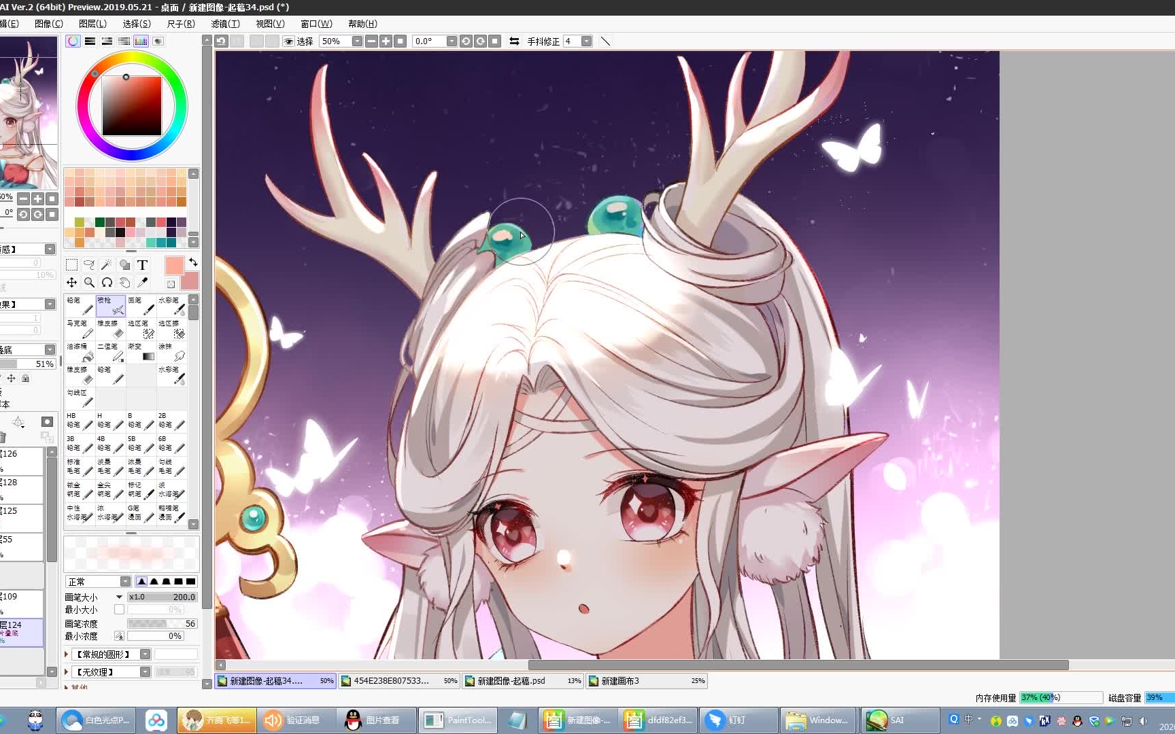Flip the canvas view horizontally
The height and width of the screenshot is (734, 1175).
[514, 41]
